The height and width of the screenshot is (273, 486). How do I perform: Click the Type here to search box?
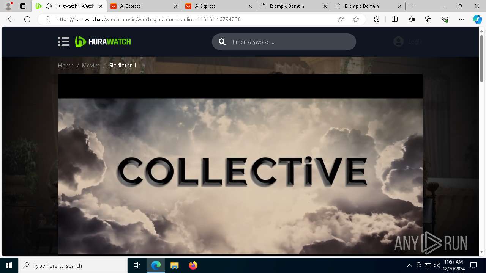[73, 265]
